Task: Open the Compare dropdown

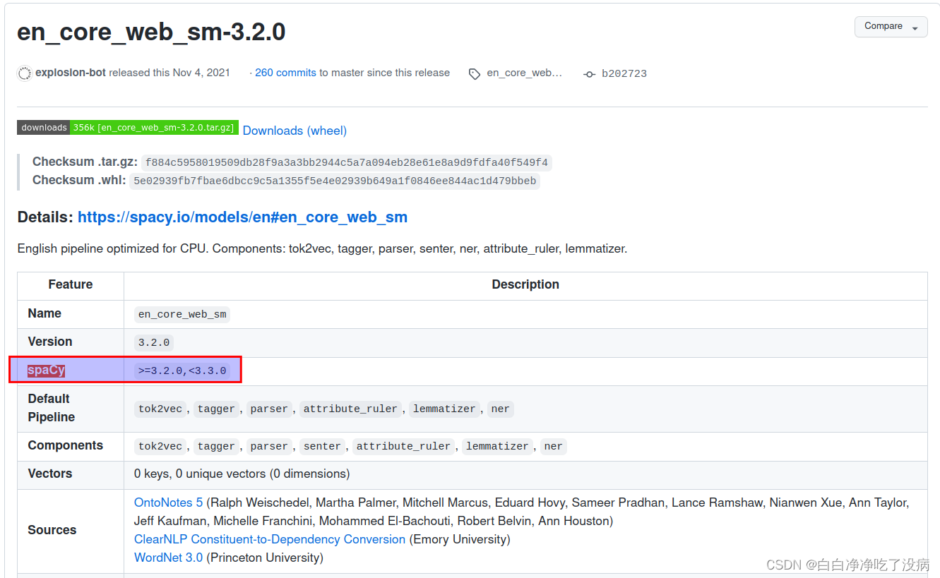Action: point(891,26)
